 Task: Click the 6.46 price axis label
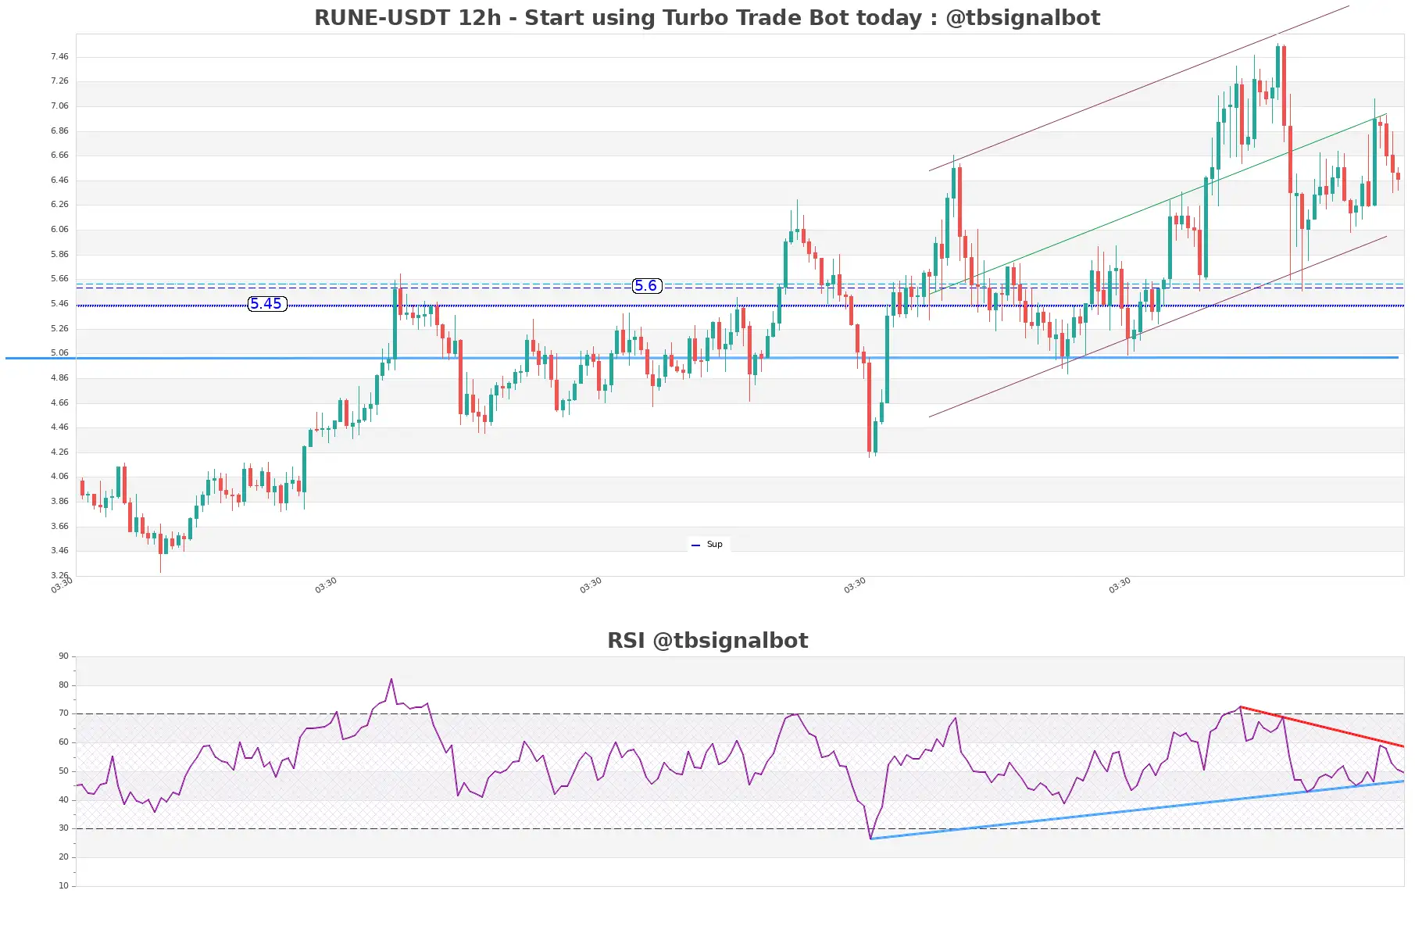(59, 180)
